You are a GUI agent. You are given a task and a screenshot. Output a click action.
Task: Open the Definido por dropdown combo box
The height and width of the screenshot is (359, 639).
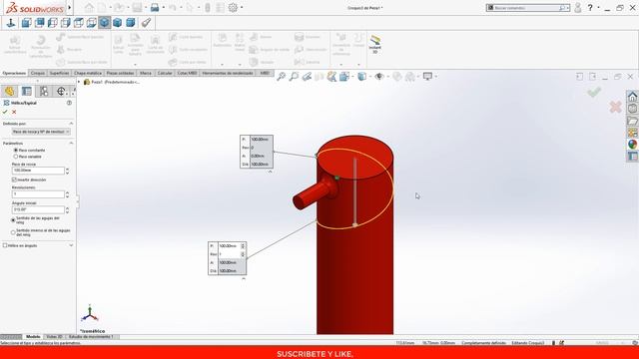pyautogui.click(x=41, y=132)
